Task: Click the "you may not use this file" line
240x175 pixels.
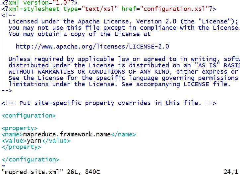Action: (124, 28)
